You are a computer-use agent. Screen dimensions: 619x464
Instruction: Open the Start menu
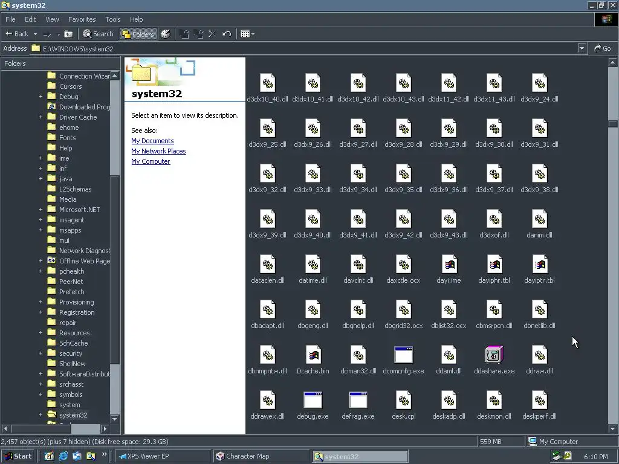pos(18,457)
